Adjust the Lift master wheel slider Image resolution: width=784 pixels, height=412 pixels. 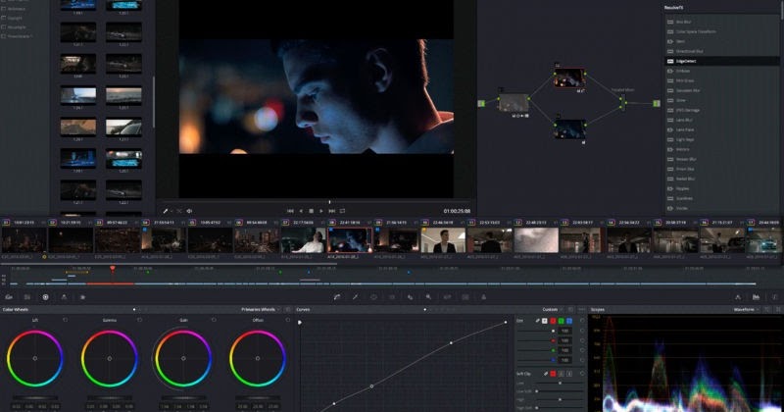point(35,398)
